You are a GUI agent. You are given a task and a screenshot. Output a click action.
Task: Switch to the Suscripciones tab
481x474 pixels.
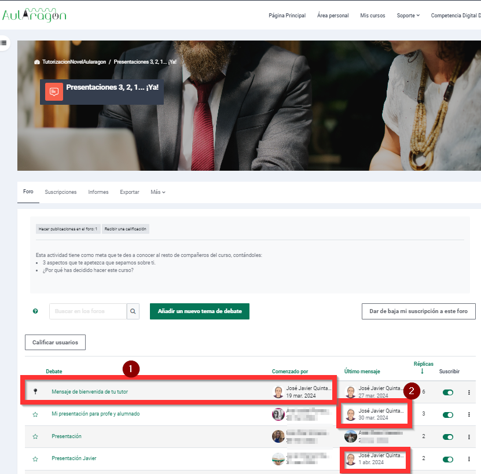61,192
